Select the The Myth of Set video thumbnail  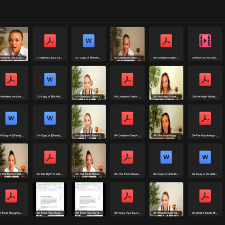(x=13, y=160)
